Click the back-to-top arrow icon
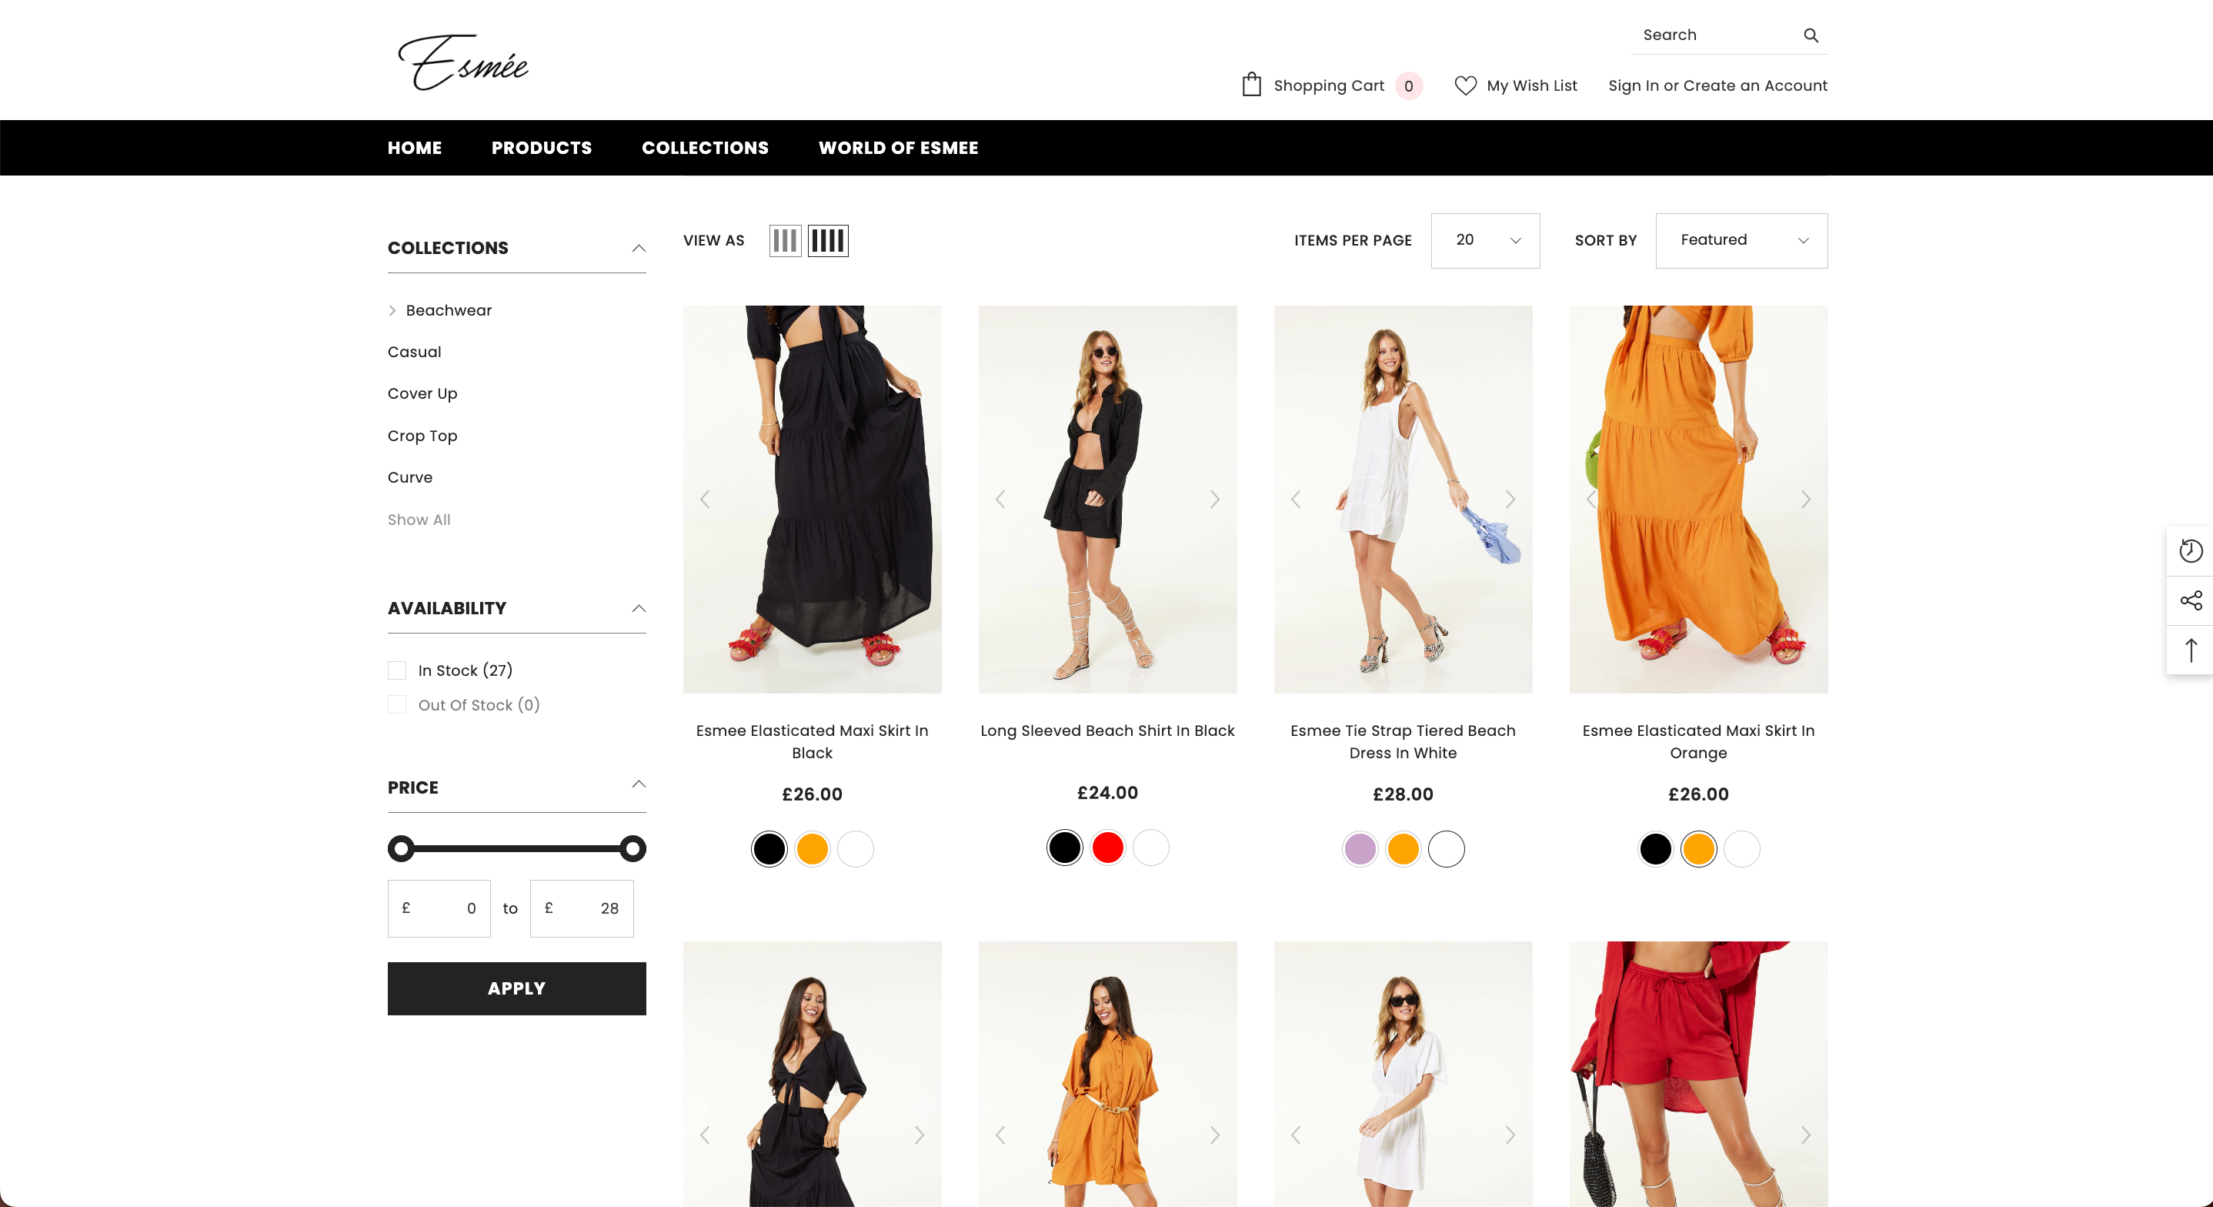 tap(2191, 650)
